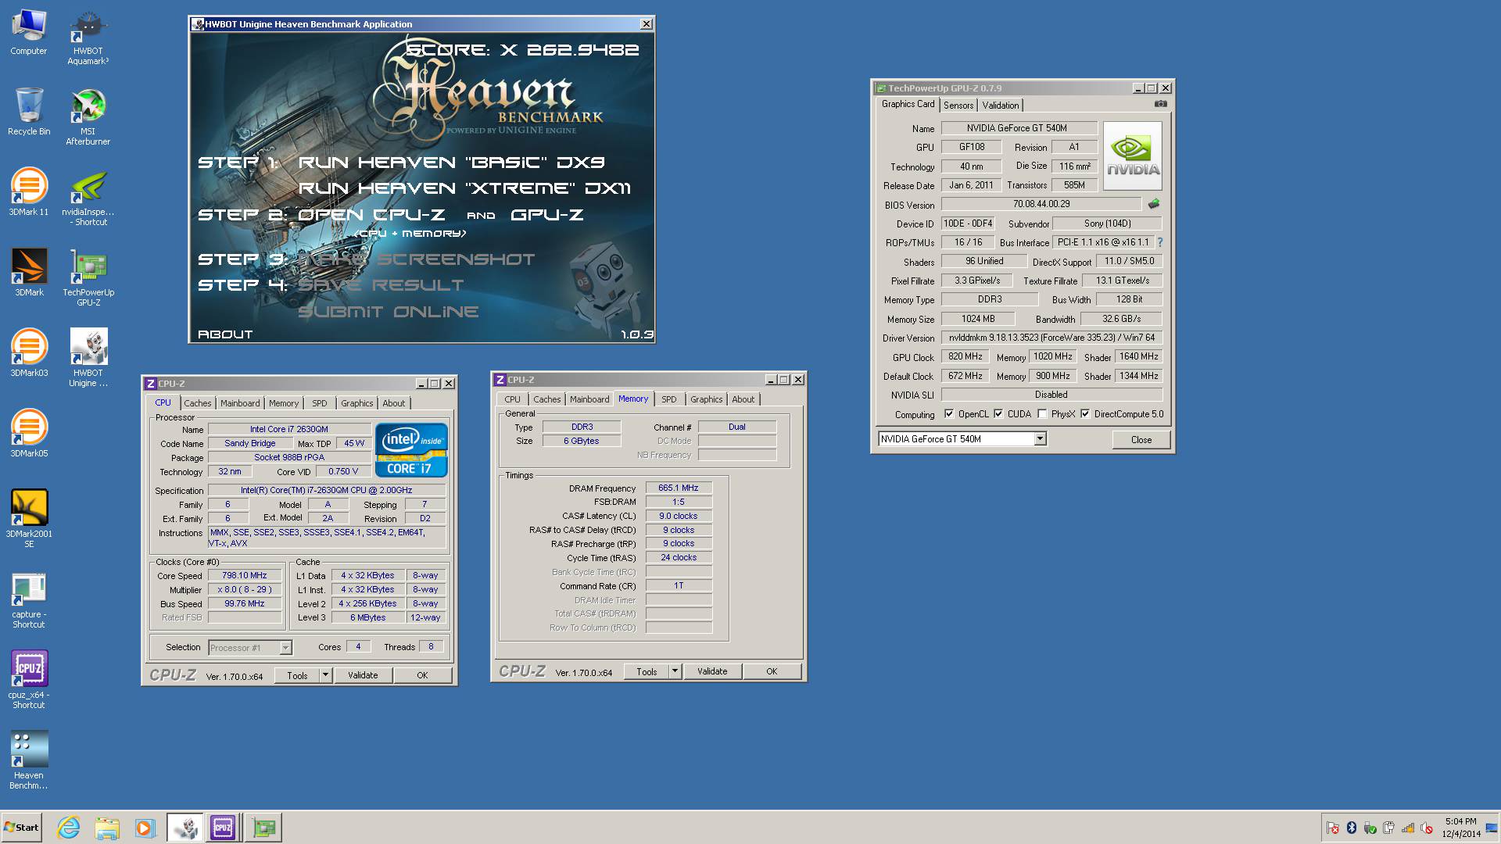Launch cpuz_x64 shortcut on the desktop

click(x=29, y=680)
